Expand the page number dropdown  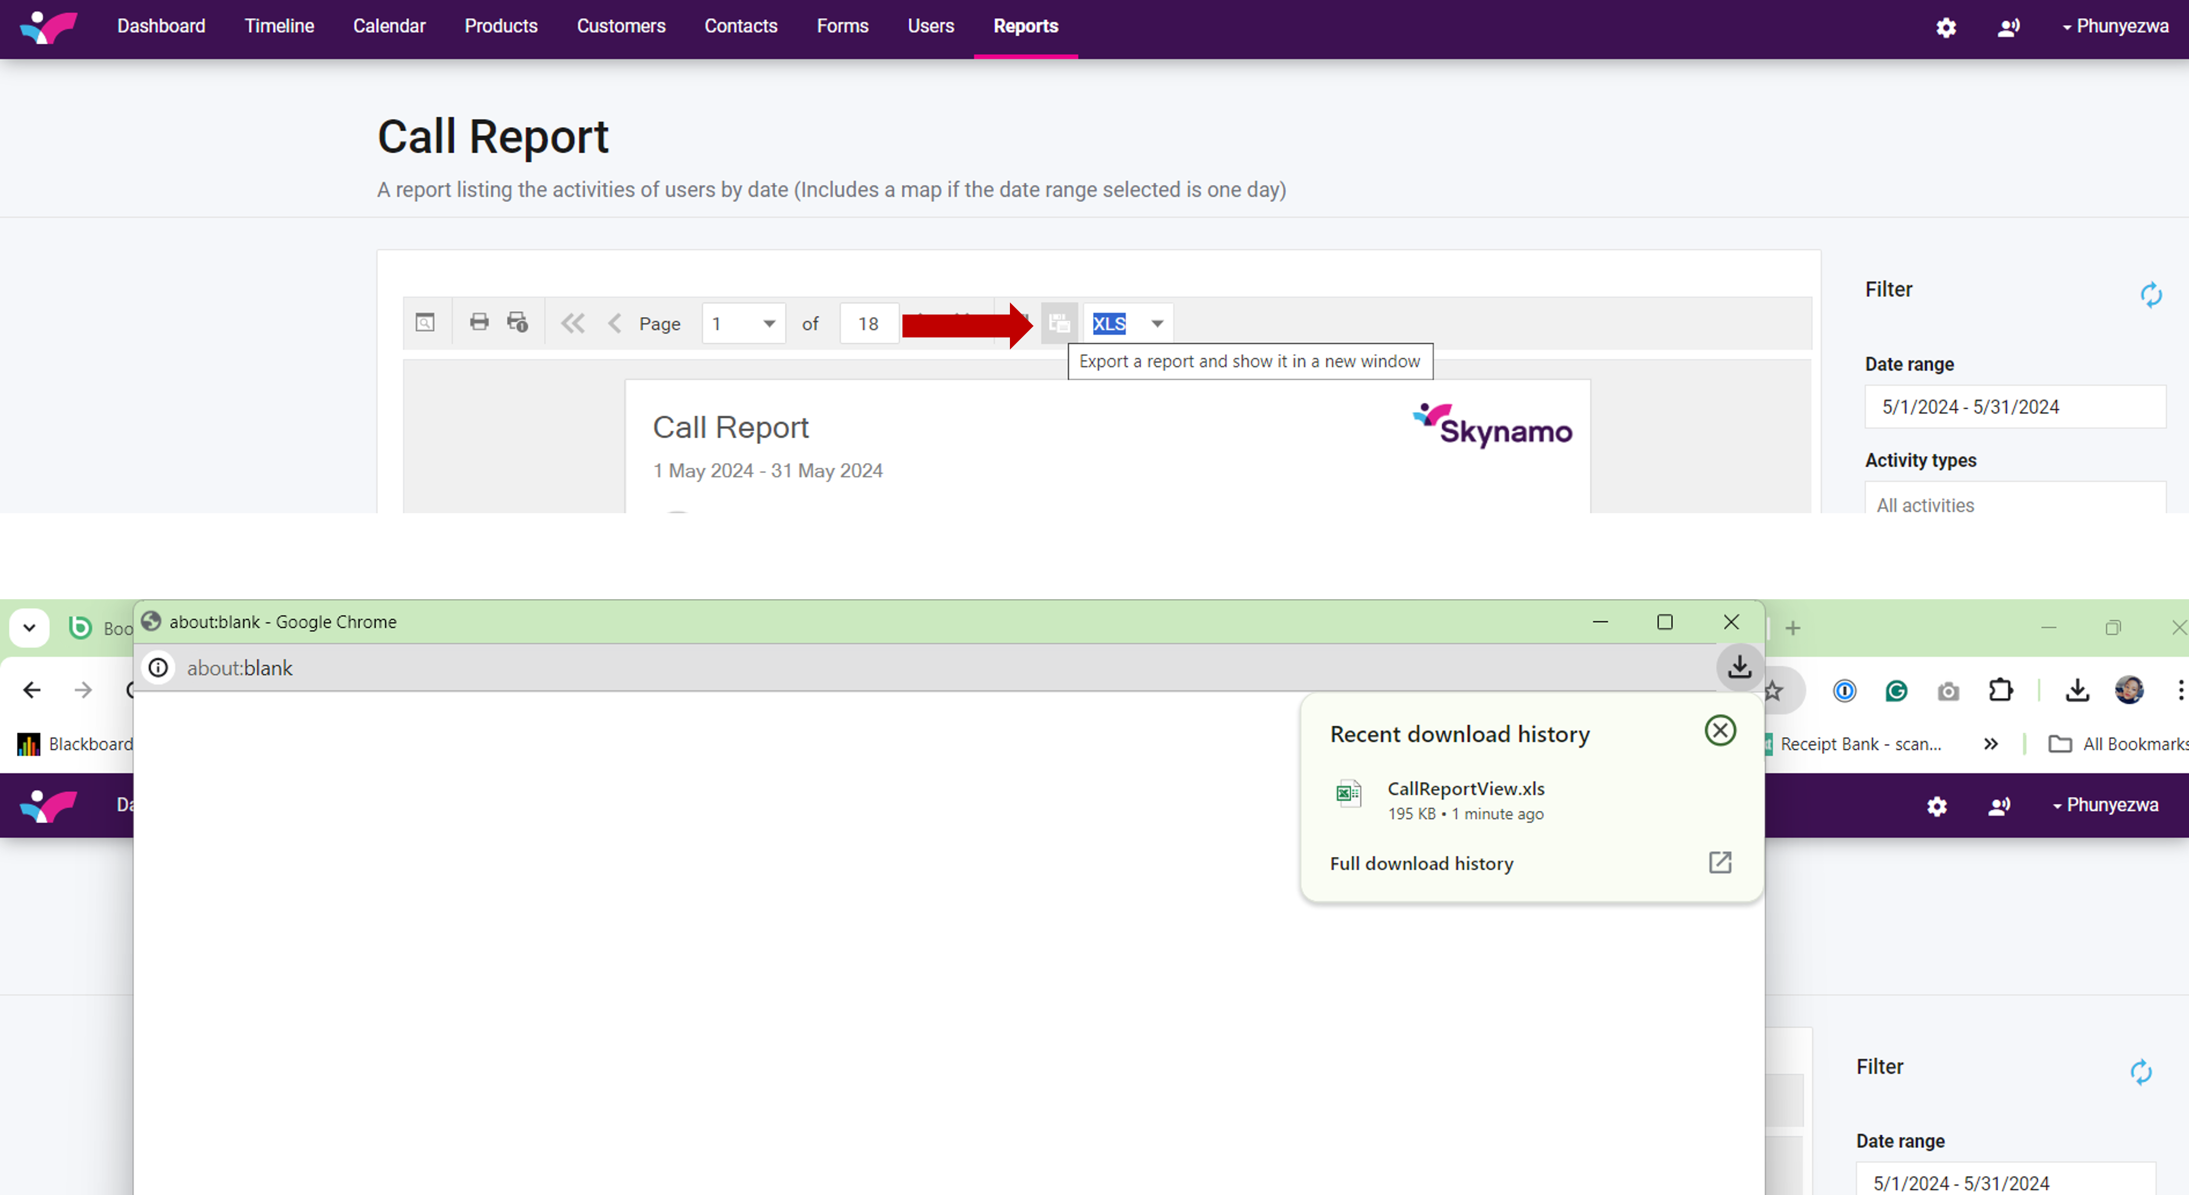(x=768, y=324)
